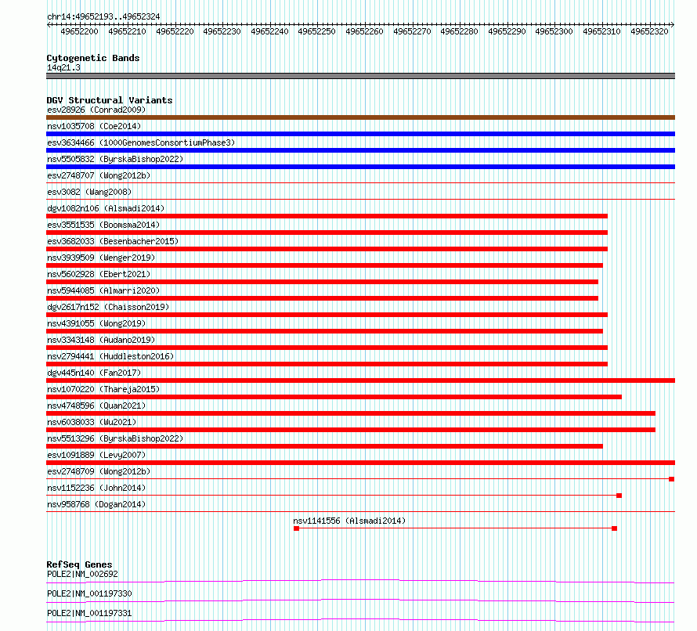697x631 pixels.
Task: Select nsv1070220 (Thareja2015) label
Action: coord(103,389)
